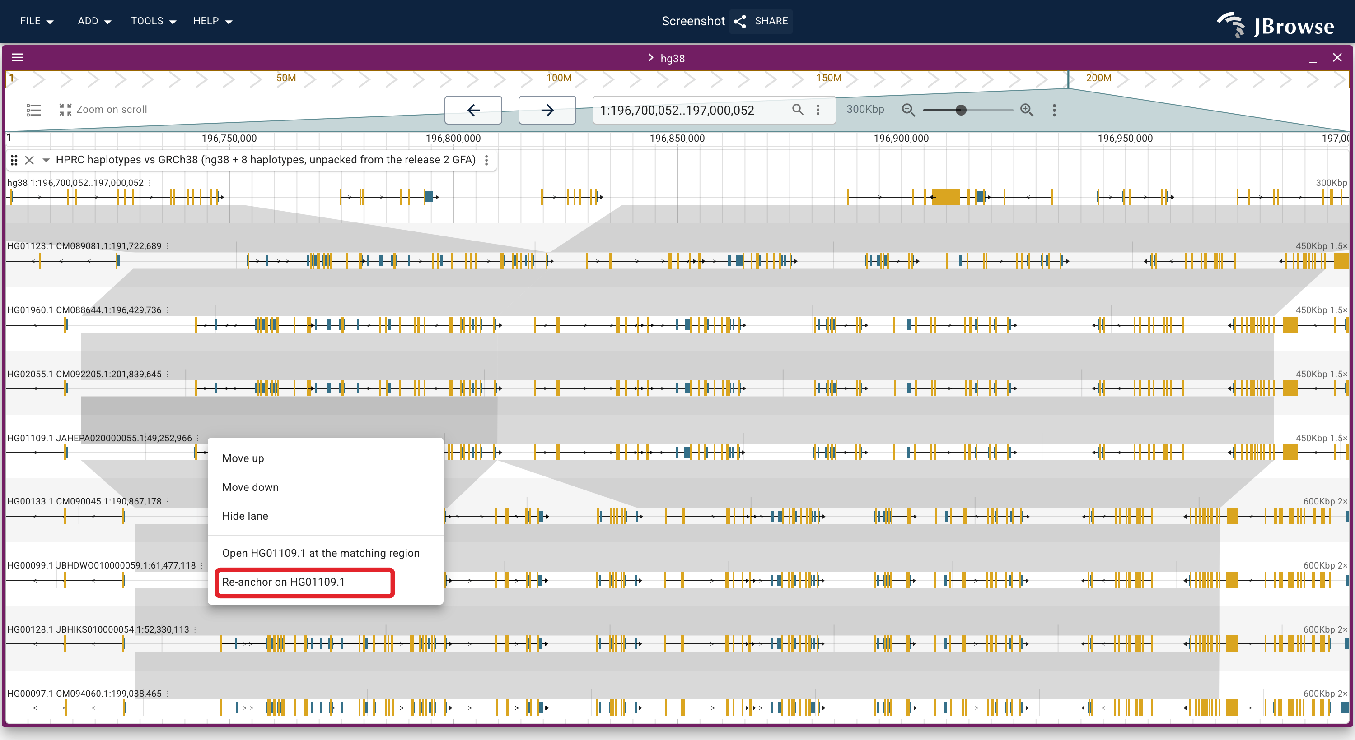Open the view hamburger menu
1355x740 pixels.
coord(18,57)
